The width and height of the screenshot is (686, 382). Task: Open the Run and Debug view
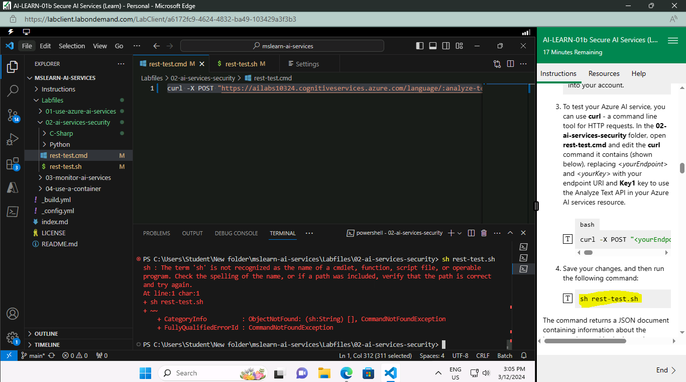click(x=13, y=139)
